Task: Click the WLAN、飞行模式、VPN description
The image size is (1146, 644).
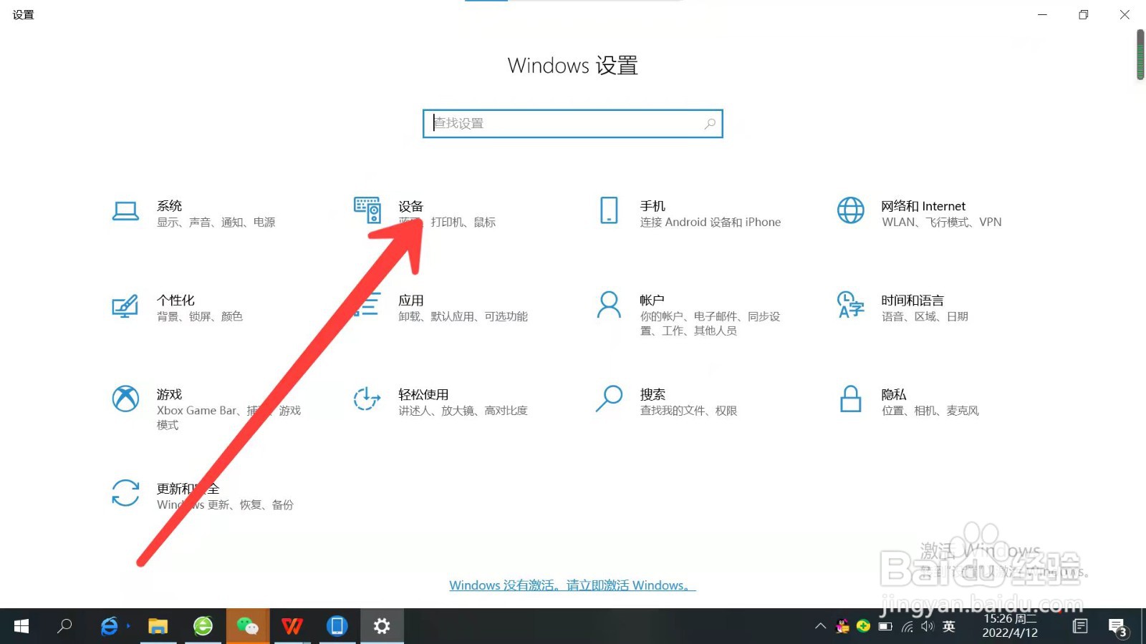Action: pyautogui.click(x=942, y=223)
